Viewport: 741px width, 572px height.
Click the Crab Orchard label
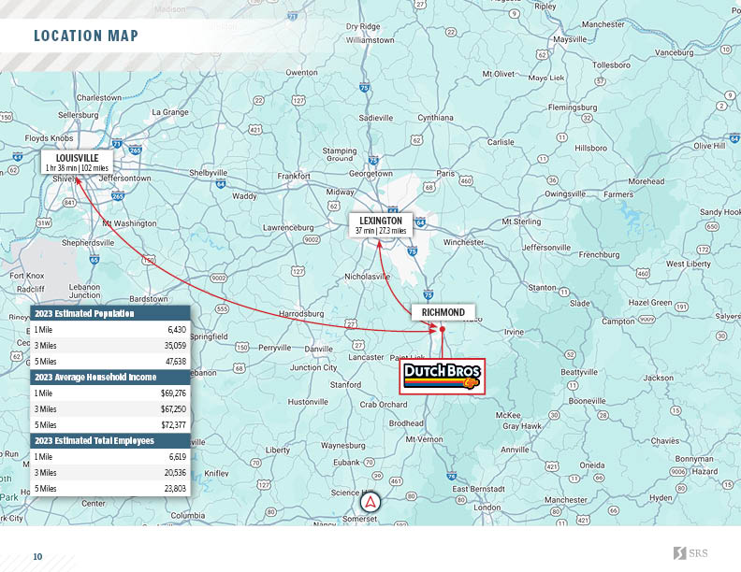click(384, 405)
